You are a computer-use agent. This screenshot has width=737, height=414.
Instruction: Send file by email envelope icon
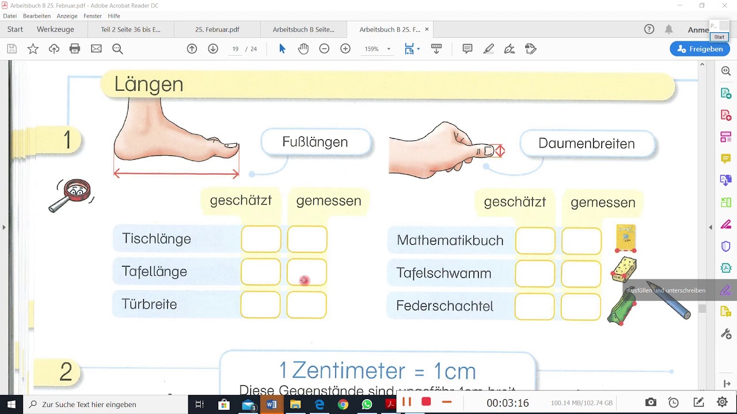96,49
